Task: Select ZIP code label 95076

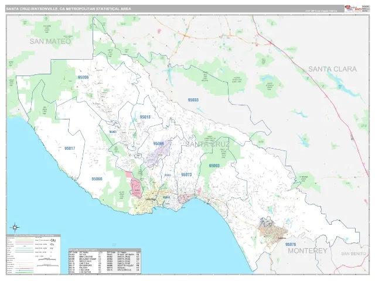Action: coord(291,245)
